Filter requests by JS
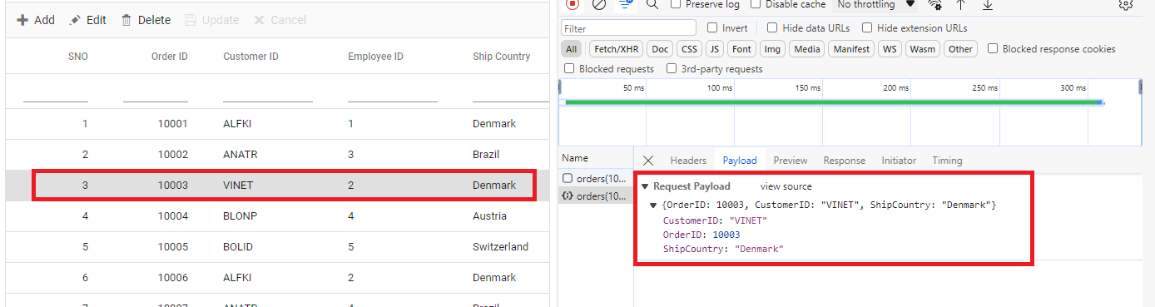The width and height of the screenshot is (1155, 307). point(714,49)
